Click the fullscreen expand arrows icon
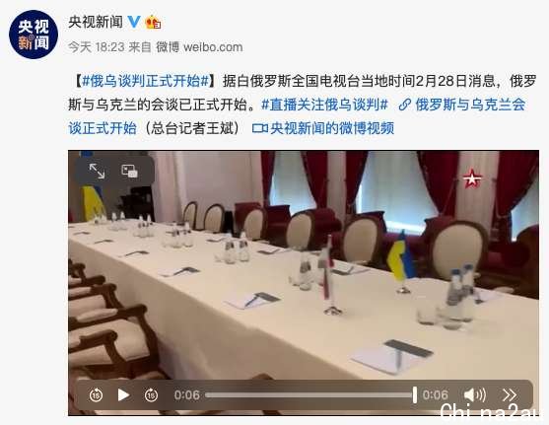Viewport: 549px width, 425px height. coord(97,172)
